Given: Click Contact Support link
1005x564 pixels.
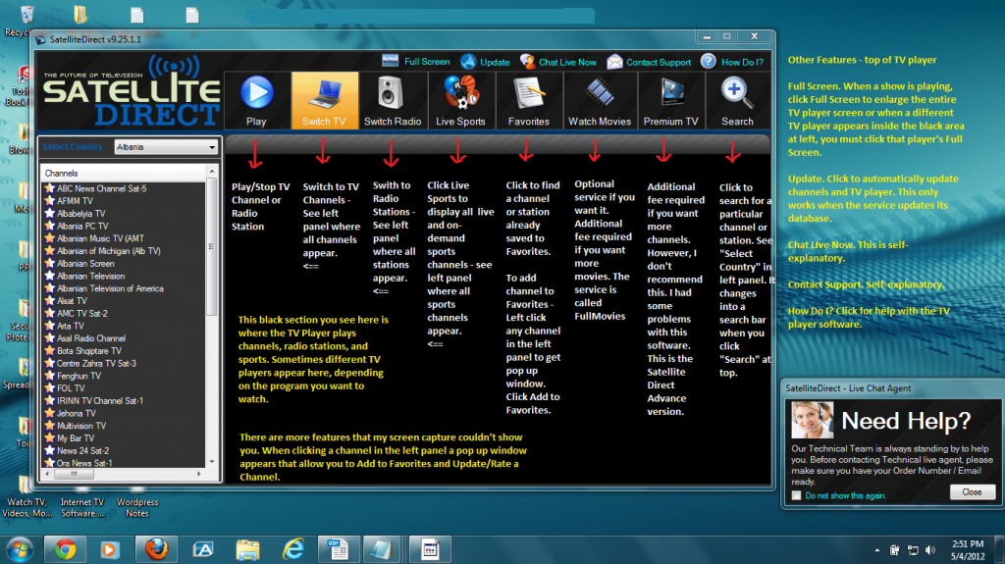Looking at the screenshot, I should (x=650, y=62).
